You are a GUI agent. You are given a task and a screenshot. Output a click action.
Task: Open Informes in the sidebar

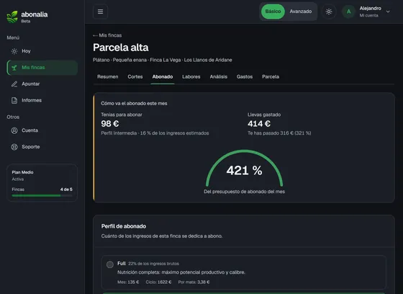tap(42, 100)
